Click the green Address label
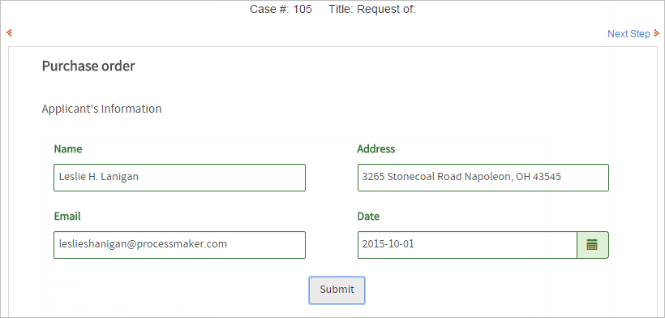665x318 pixels. (375, 148)
